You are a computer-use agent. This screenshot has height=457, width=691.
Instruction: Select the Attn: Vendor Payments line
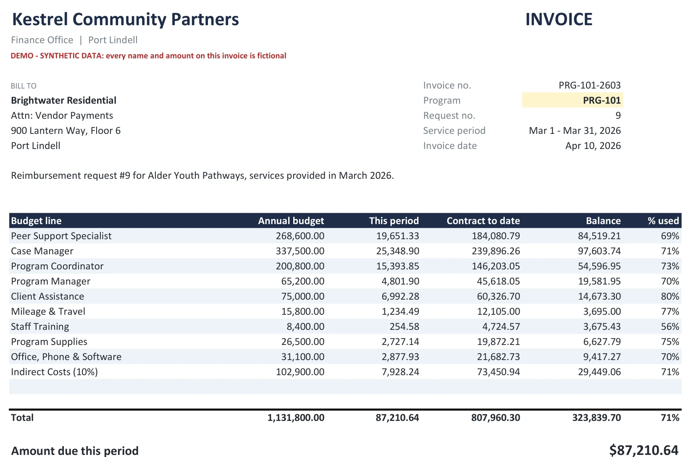tap(62, 115)
